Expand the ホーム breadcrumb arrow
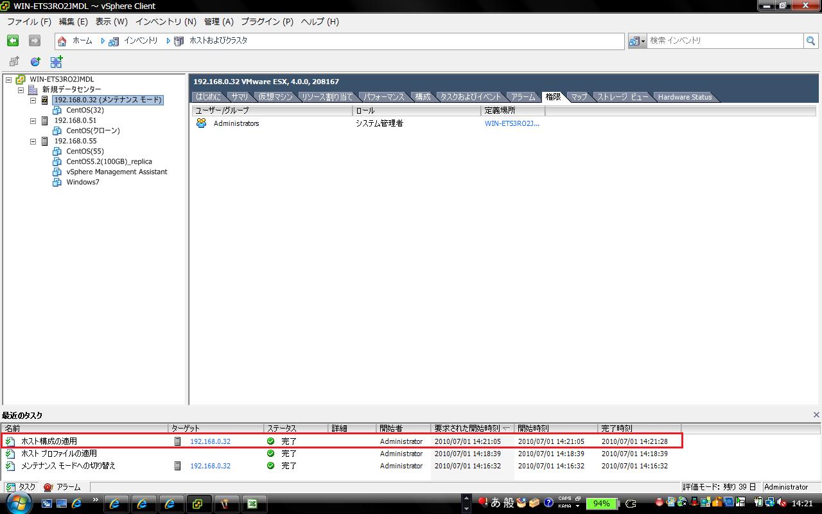Image resolution: width=822 pixels, height=514 pixels. tap(101, 40)
